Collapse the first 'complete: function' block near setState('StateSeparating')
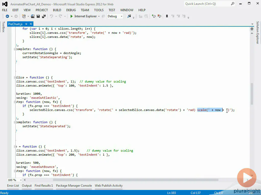The image size is (261, 195). (x=15, y=49)
